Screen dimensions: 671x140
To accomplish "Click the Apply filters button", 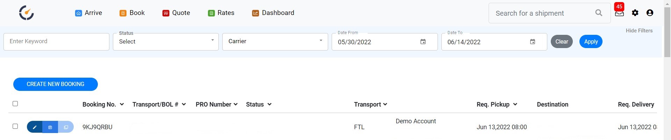I will pyautogui.click(x=591, y=42).
